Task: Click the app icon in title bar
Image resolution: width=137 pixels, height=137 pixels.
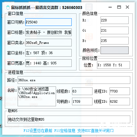Action: pyautogui.click(x=8, y=7)
